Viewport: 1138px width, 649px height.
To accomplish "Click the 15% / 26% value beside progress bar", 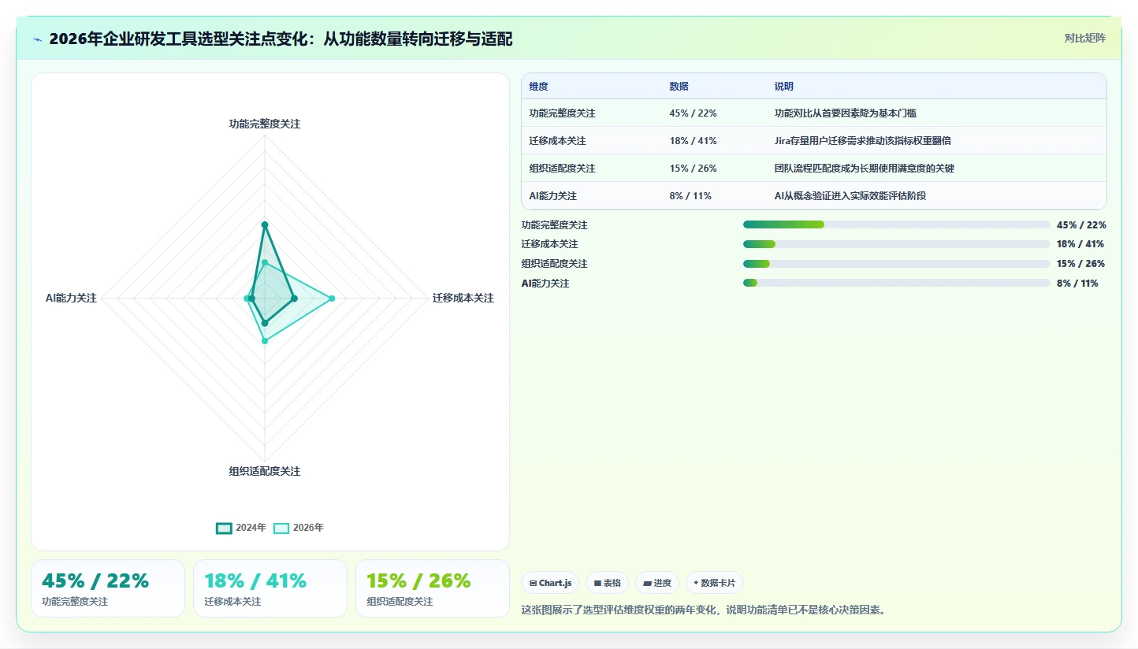I will coord(1081,263).
